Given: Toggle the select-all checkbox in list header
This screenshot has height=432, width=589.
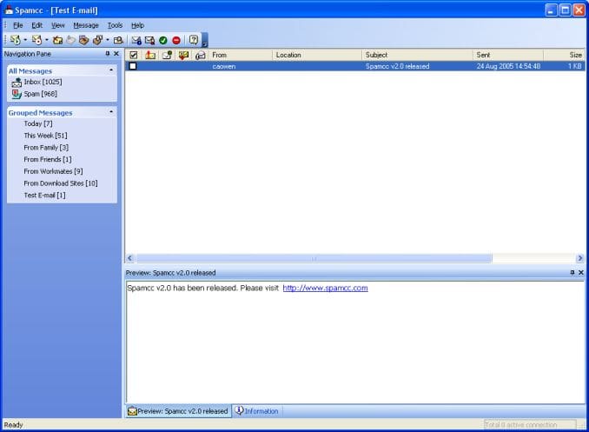Looking at the screenshot, I should point(134,56).
